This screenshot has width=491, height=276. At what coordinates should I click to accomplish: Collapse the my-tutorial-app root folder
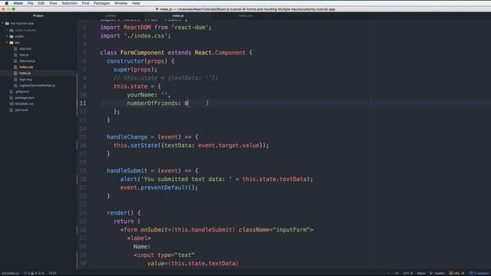[3, 24]
